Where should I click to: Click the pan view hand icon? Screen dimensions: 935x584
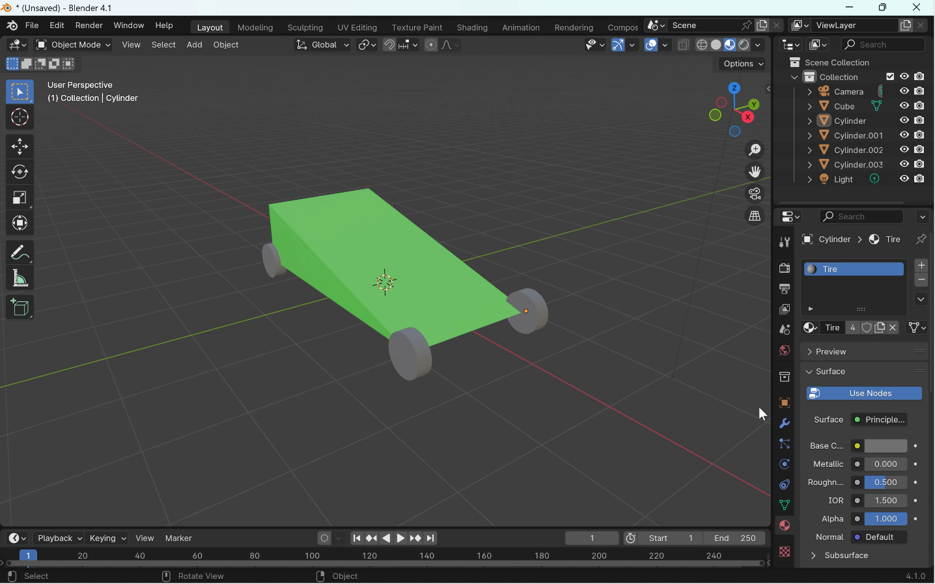(x=755, y=173)
